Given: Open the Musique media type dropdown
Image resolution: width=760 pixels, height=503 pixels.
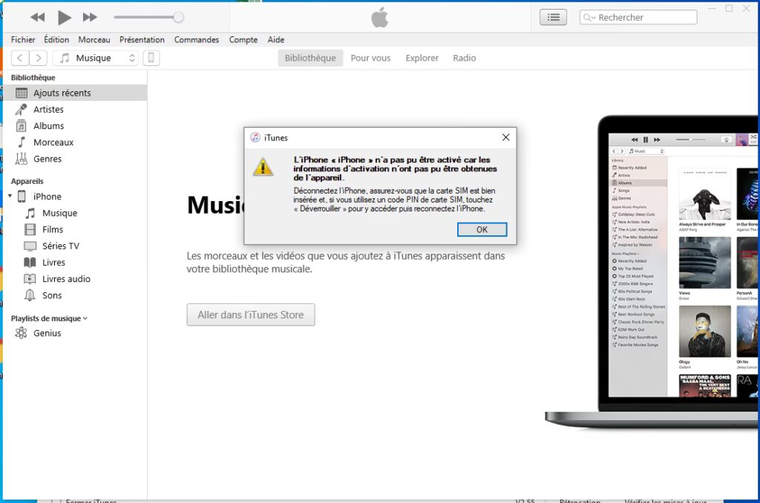Looking at the screenshot, I should point(98,58).
